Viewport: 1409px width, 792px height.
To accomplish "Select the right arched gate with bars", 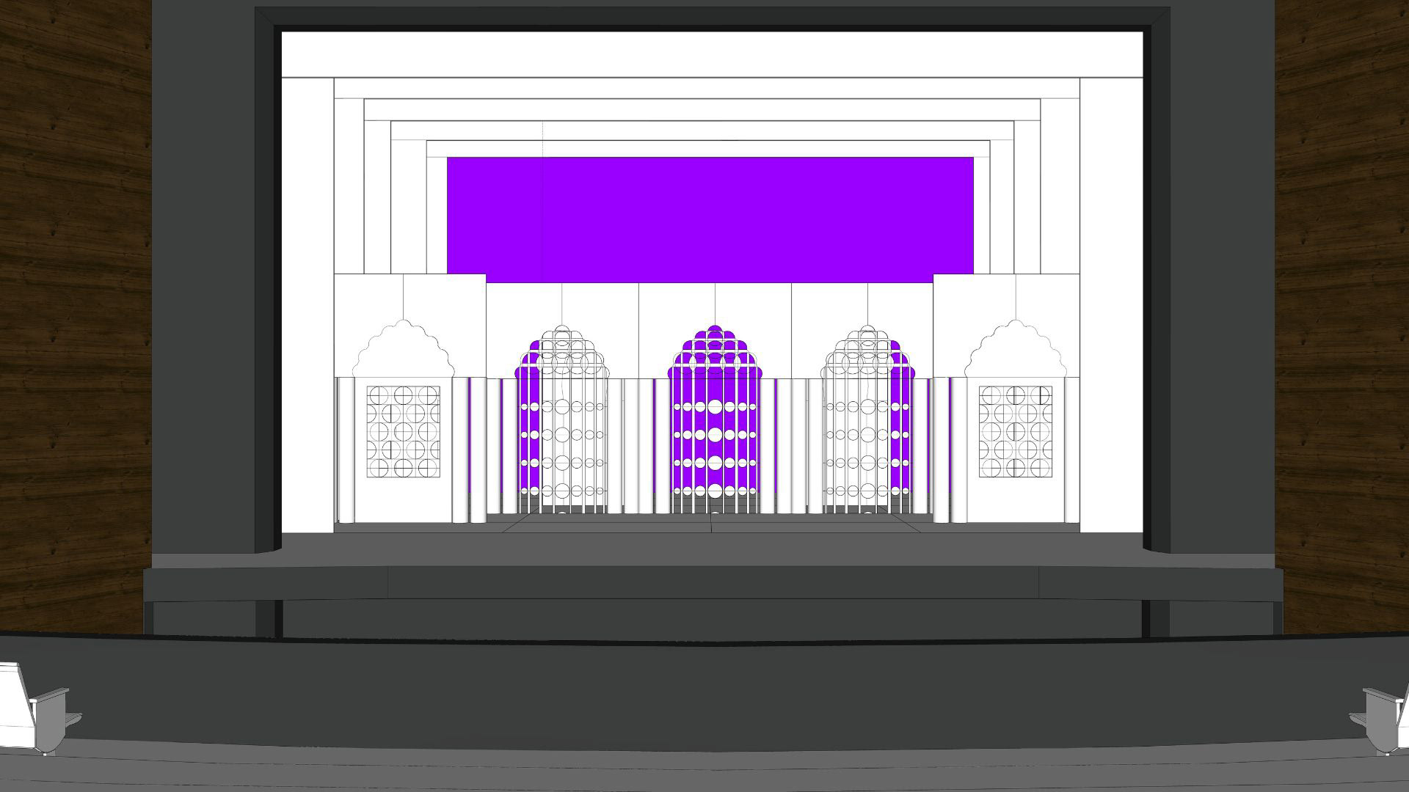I will click(x=868, y=420).
